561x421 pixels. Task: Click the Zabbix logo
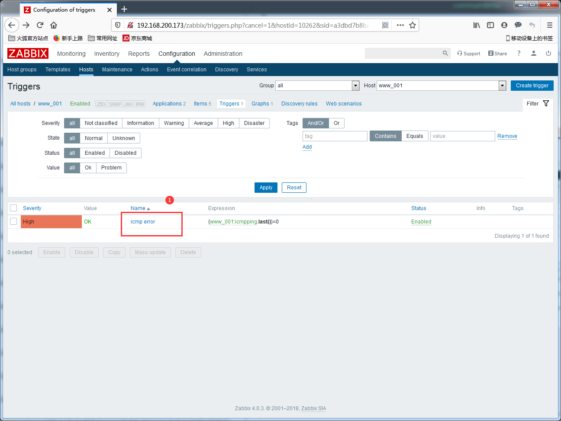coord(28,53)
